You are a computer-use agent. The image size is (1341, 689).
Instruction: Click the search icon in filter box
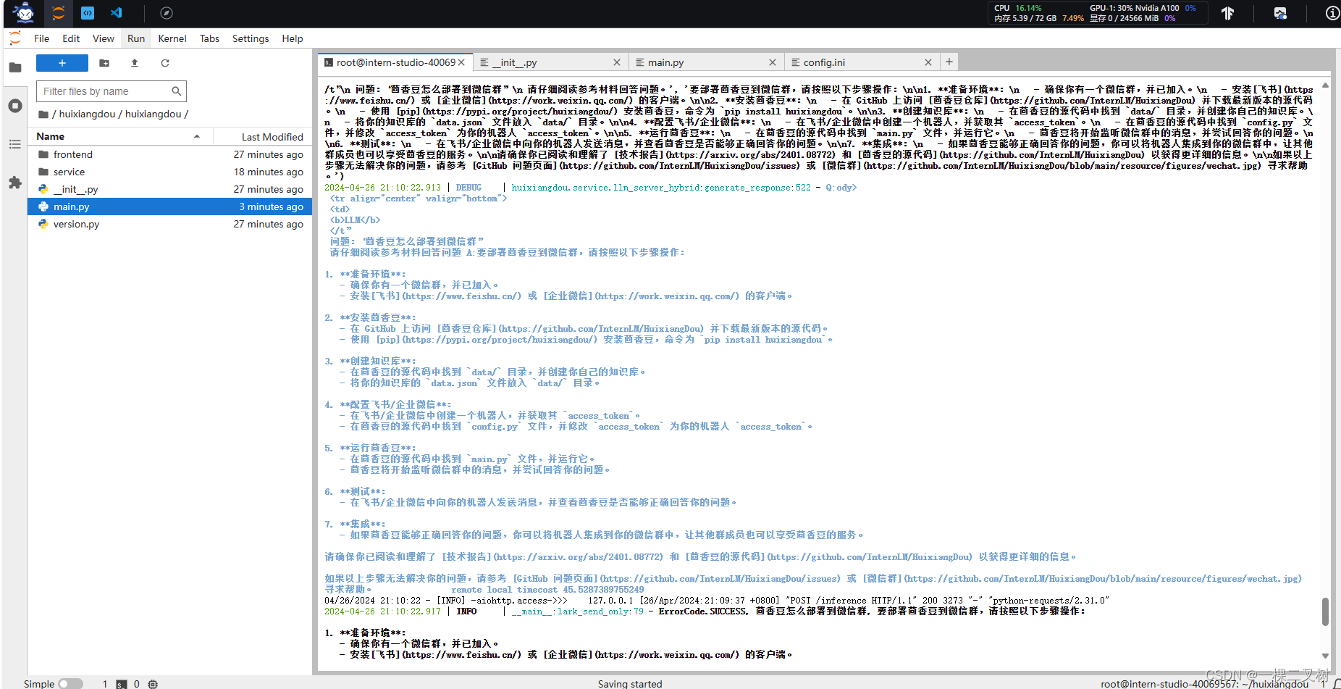(176, 91)
